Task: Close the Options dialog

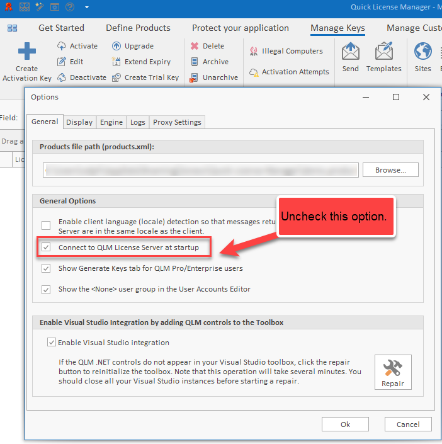Action: click(x=426, y=97)
